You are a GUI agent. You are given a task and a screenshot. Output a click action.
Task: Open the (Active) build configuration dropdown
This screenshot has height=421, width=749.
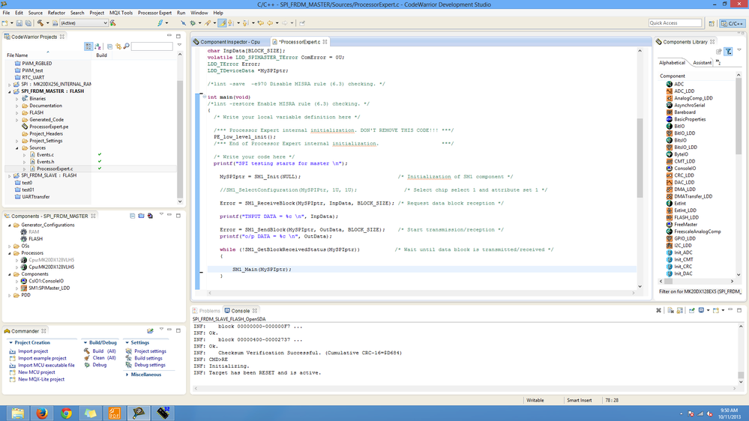[x=83, y=23]
